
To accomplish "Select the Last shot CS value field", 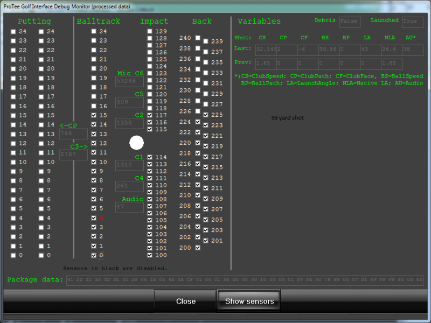I will tap(266, 50).
